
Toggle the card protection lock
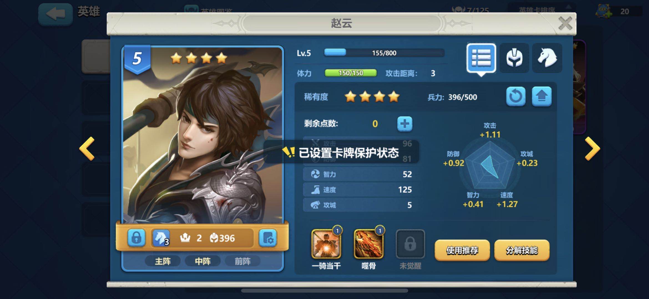[x=136, y=238]
